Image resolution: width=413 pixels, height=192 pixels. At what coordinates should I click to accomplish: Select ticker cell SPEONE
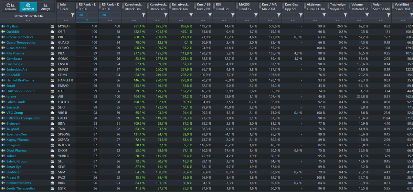click(64, 134)
